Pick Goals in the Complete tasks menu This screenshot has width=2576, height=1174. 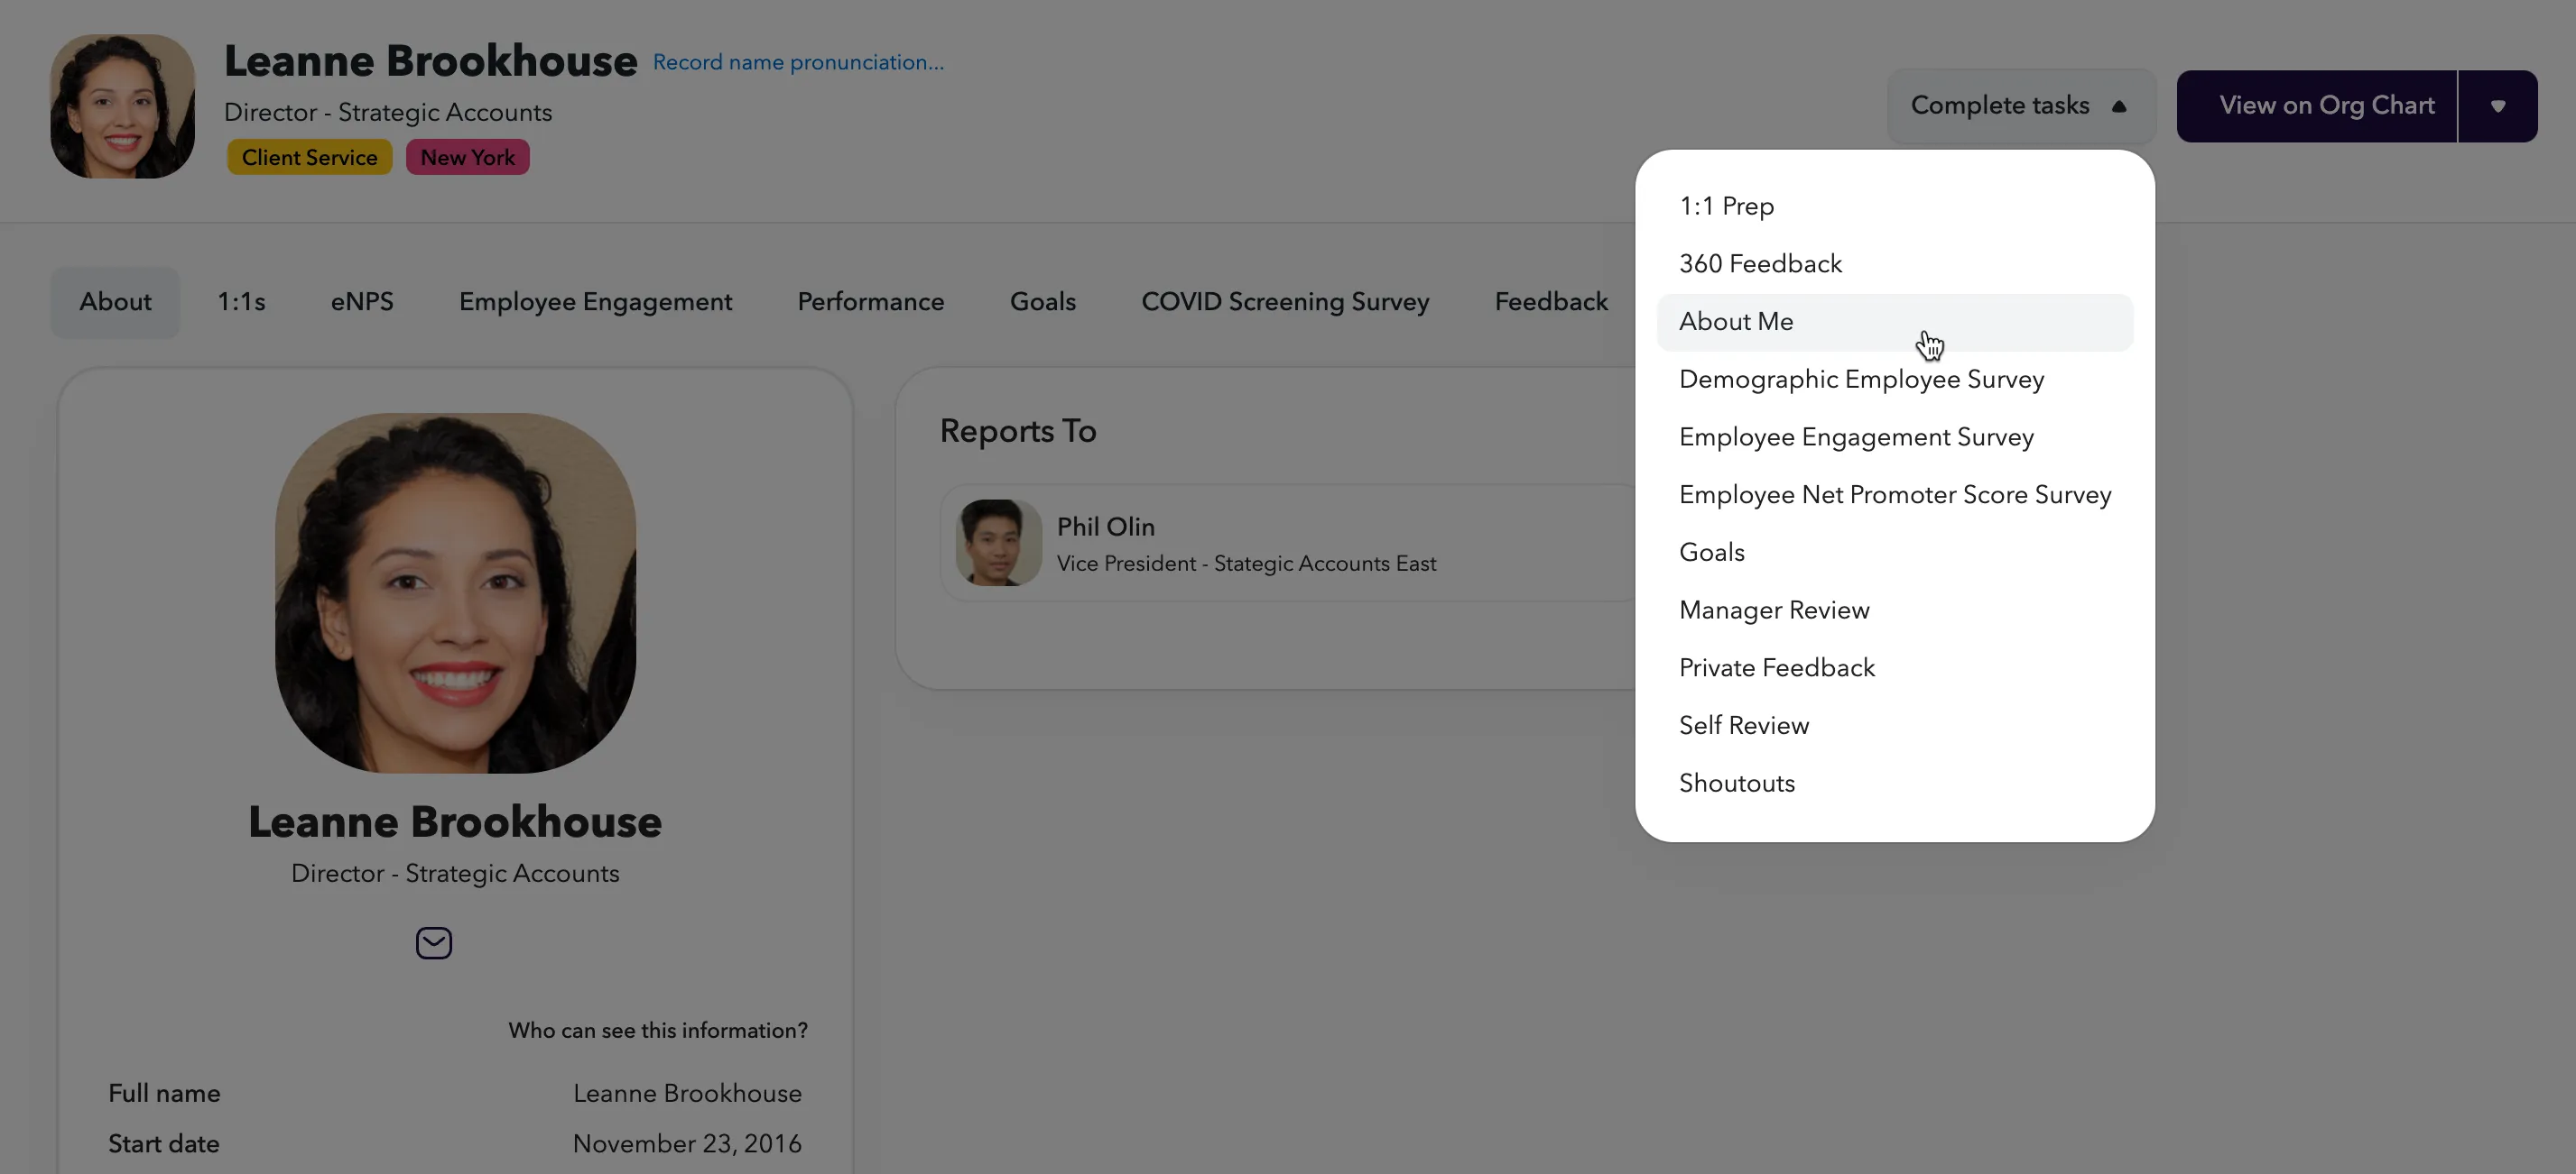click(x=1895, y=553)
